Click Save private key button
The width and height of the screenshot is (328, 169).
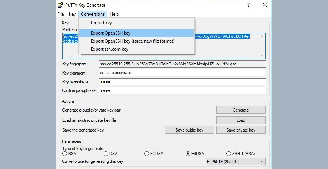click(241, 130)
